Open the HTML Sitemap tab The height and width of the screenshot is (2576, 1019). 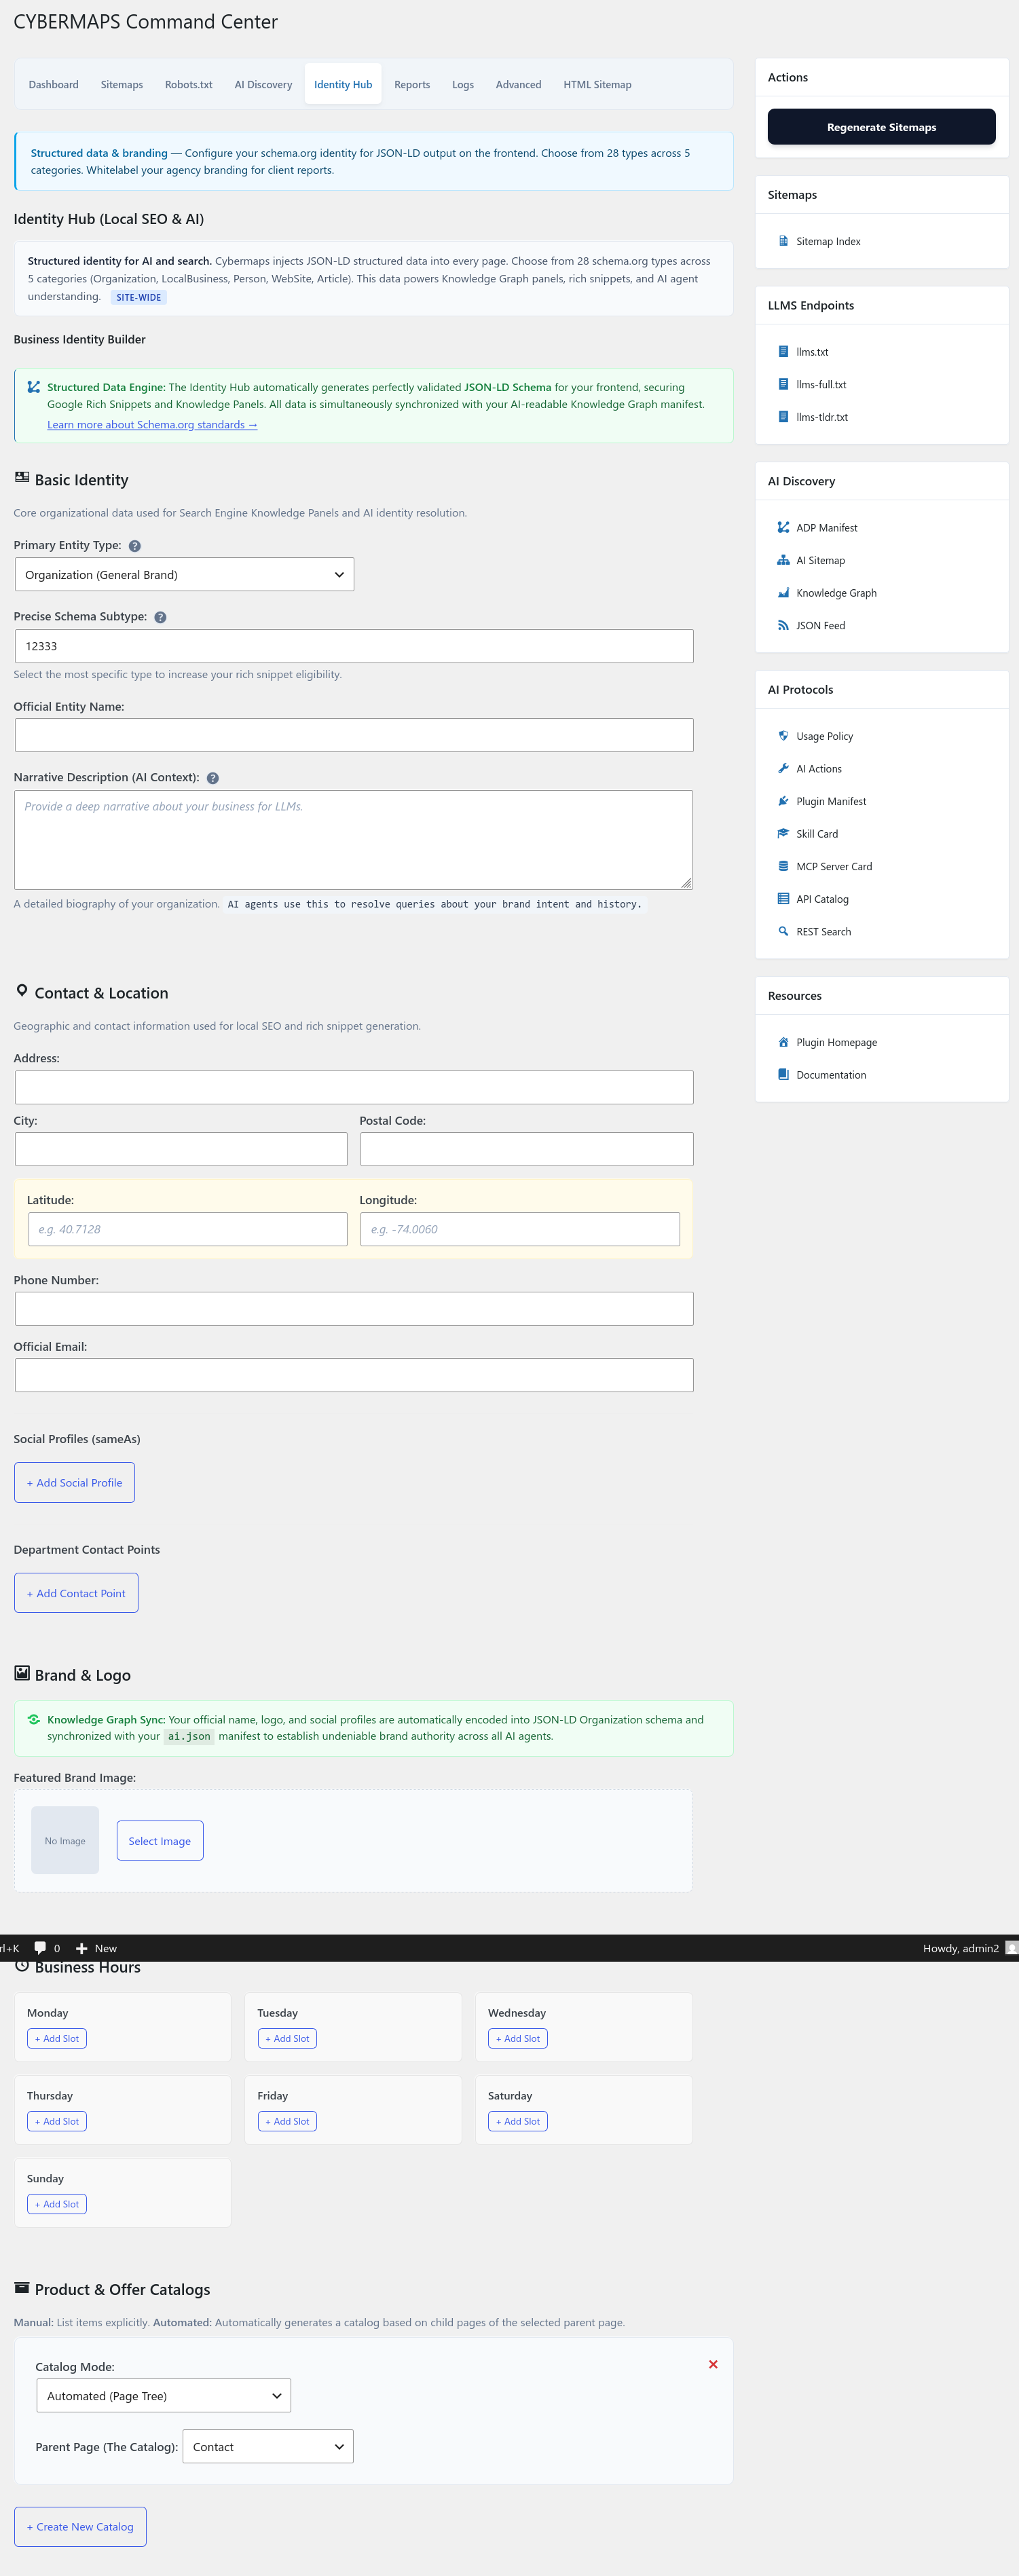(597, 85)
